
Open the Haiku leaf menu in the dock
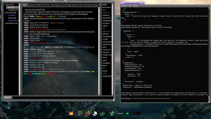(71, 113)
